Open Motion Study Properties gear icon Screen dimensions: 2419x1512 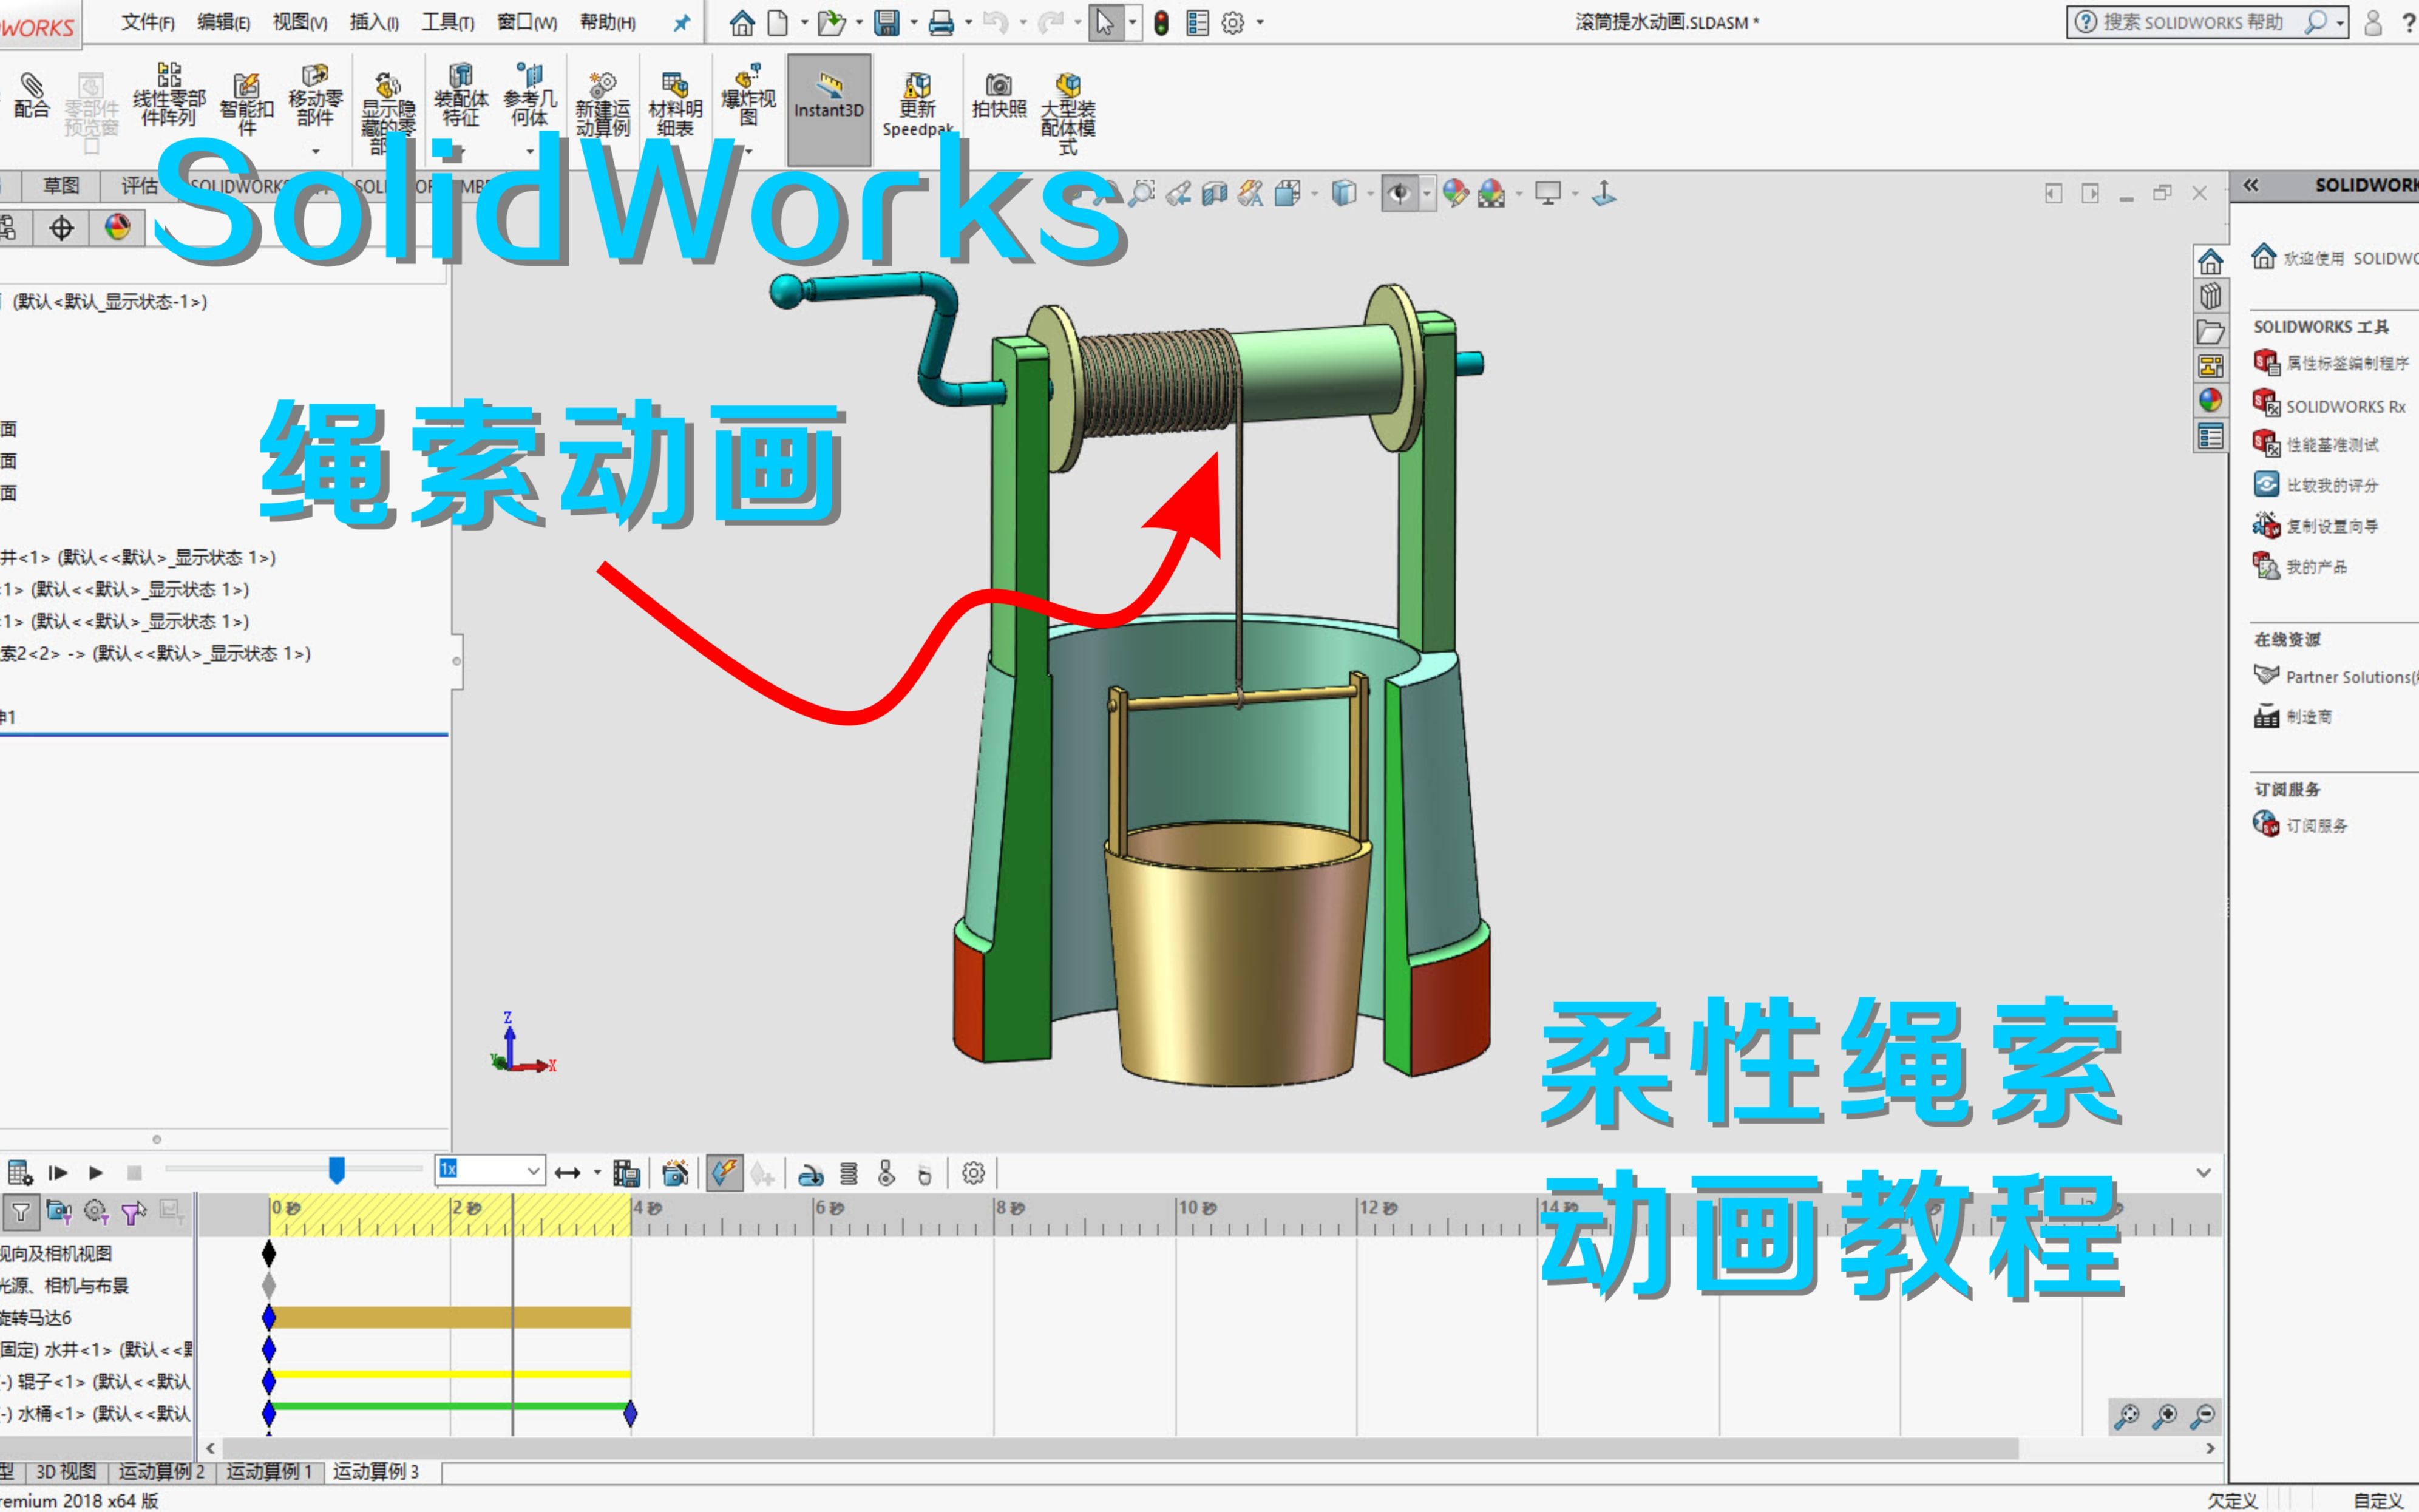(973, 1172)
